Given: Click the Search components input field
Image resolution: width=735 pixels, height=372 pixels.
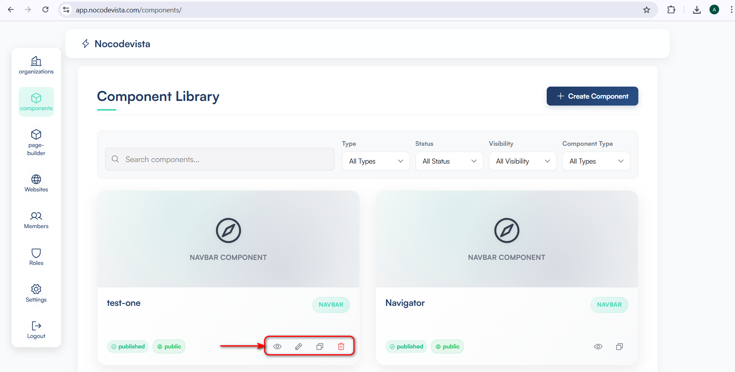Looking at the screenshot, I should 224,159.
